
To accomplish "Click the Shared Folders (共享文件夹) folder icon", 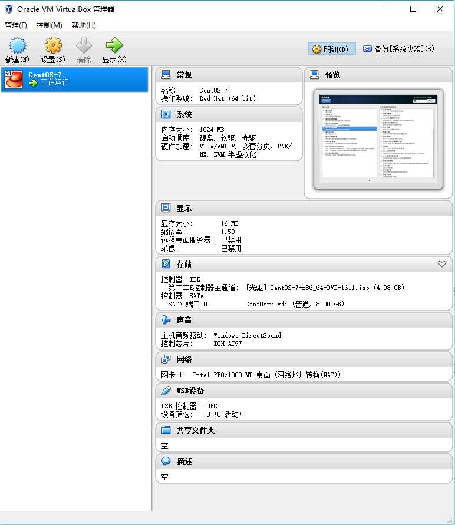I will 166,430.
